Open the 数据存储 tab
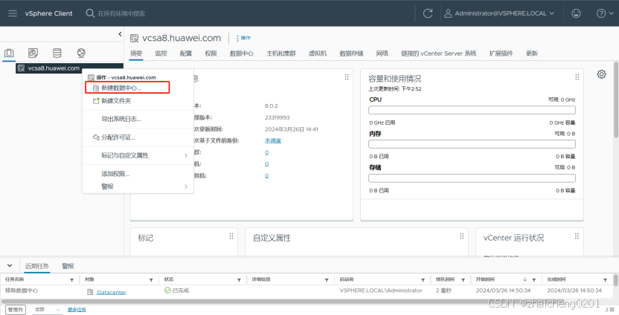619x315 pixels. coord(351,53)
